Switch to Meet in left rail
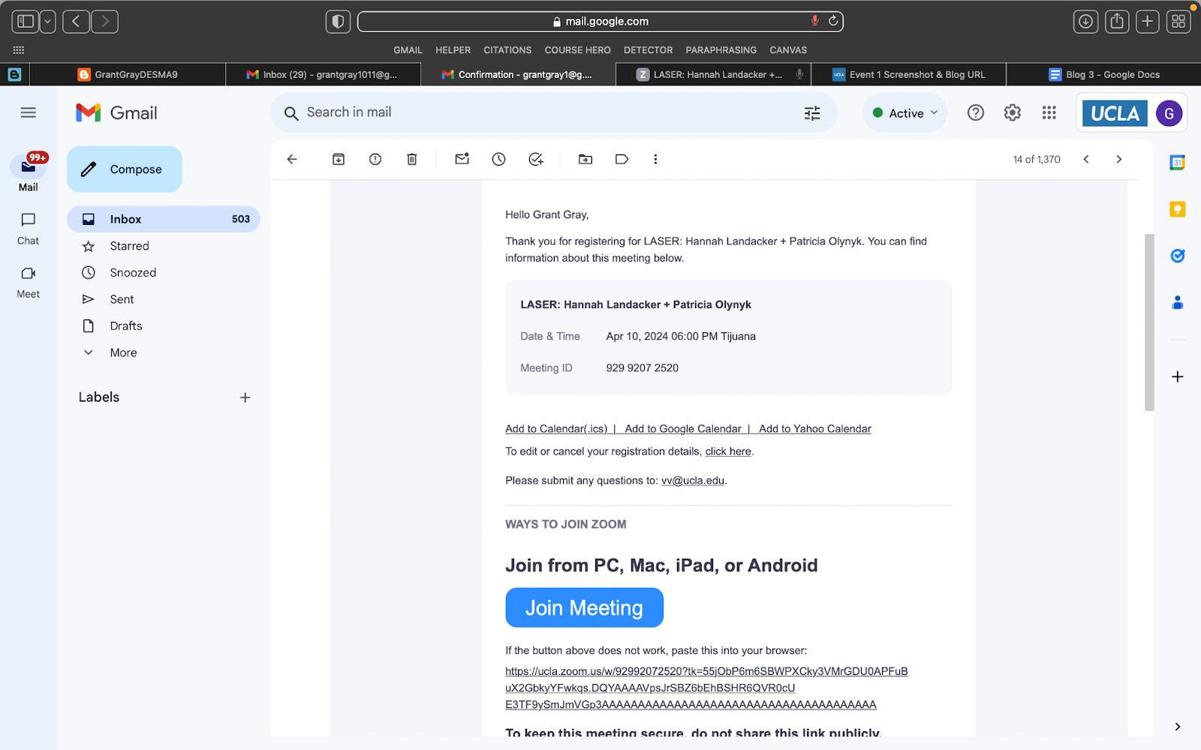The height and width of the screenshot is (750, 1201). pyautogui.click(x=29, y=282)
